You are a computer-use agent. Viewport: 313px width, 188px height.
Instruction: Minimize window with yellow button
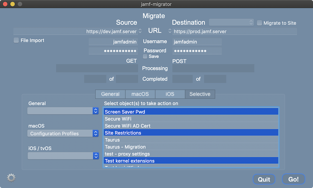(x=13, y=4)
